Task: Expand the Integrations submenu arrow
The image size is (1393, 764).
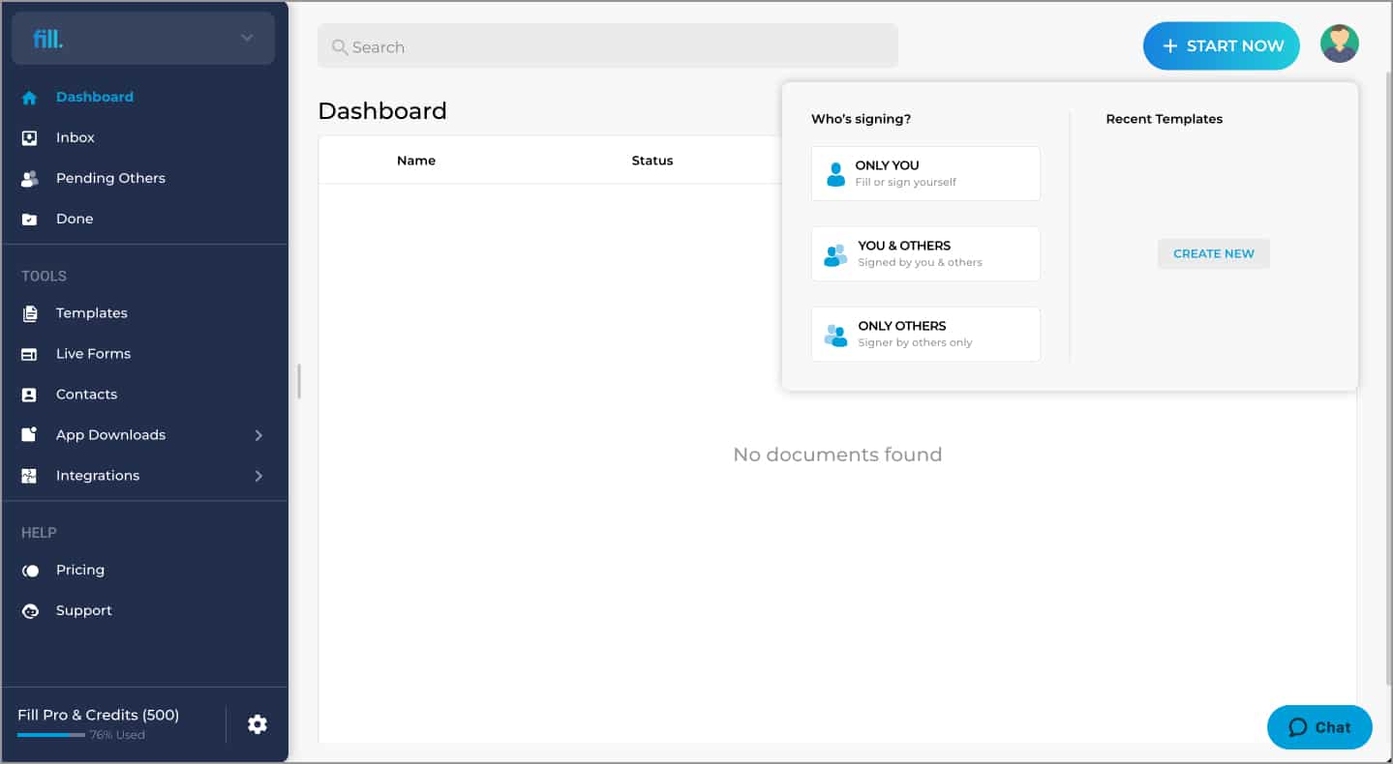Action: click(x=258, y=476)
